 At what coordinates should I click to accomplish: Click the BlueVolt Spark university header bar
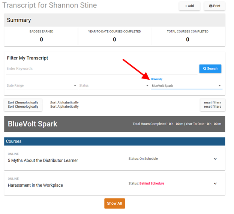point(114,124)
